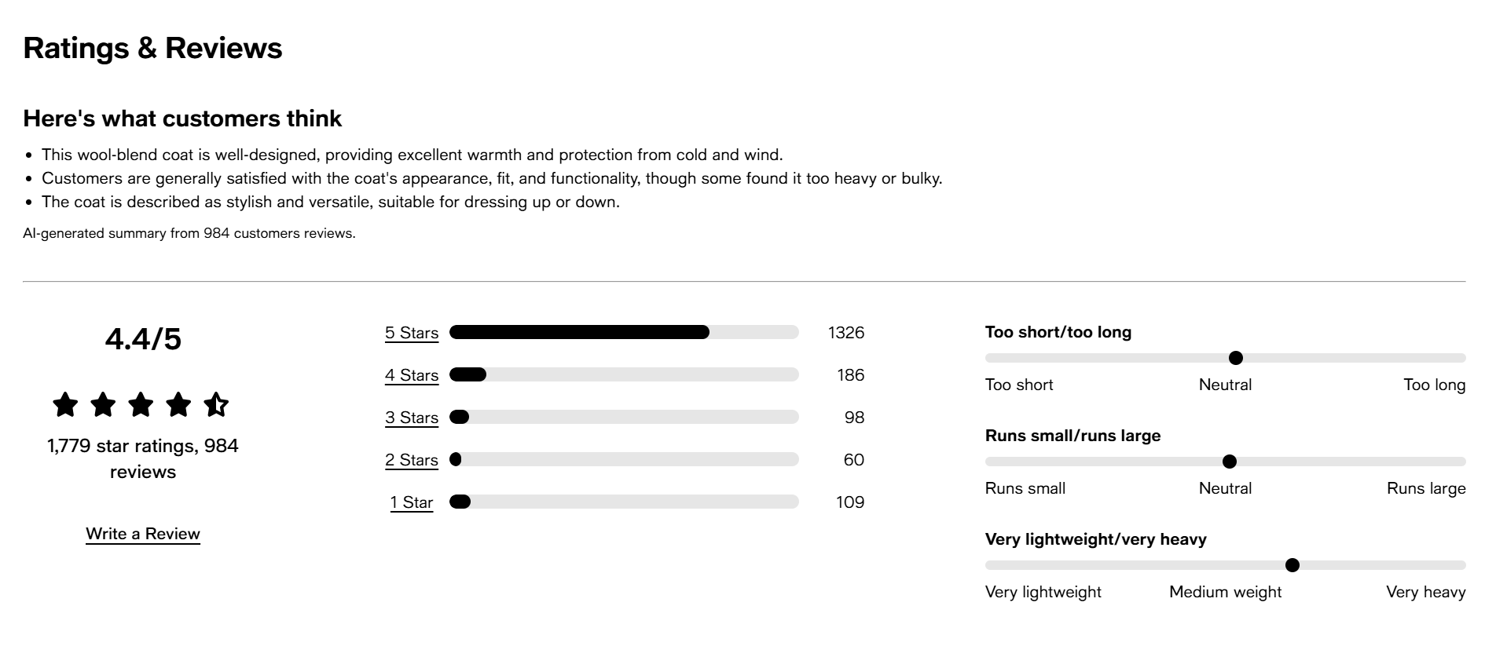The height and width of the screenshot is (646, 1485).
Task: Open the 5 Stars reviews filter
Action: tap(412, 332)
